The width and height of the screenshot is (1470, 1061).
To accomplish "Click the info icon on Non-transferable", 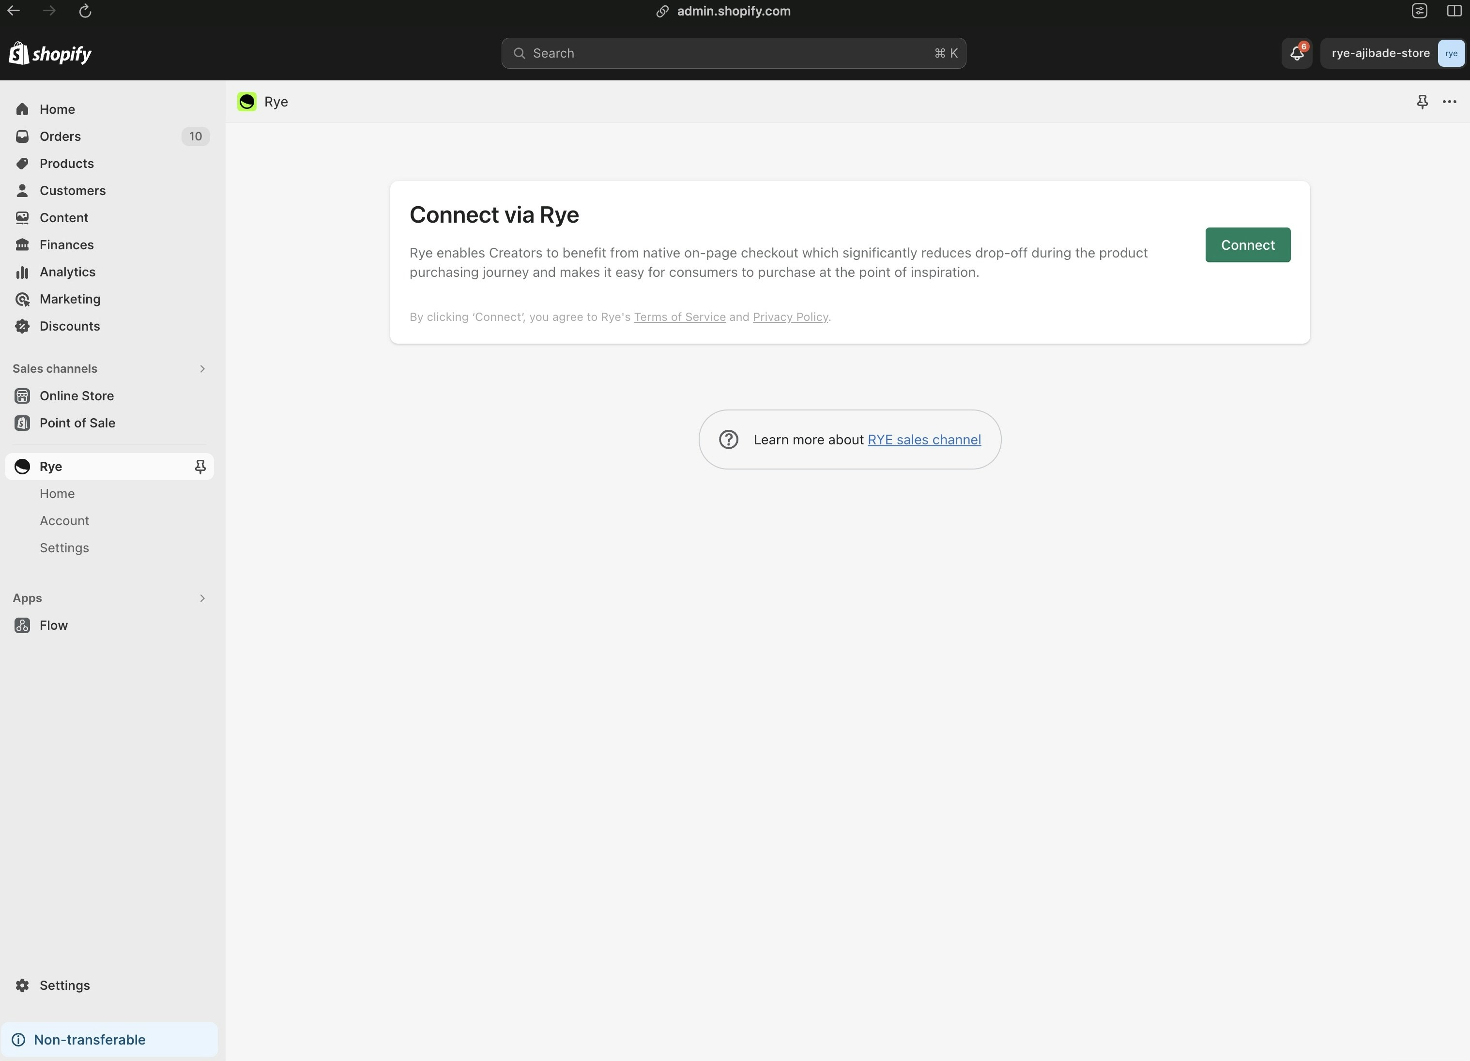I will 19,1040.
